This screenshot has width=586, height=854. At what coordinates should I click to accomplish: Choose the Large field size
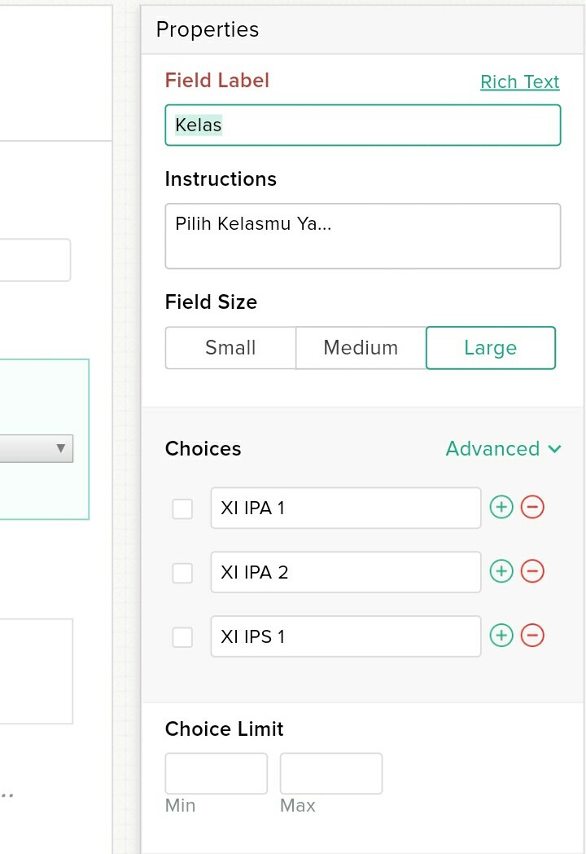490,348
